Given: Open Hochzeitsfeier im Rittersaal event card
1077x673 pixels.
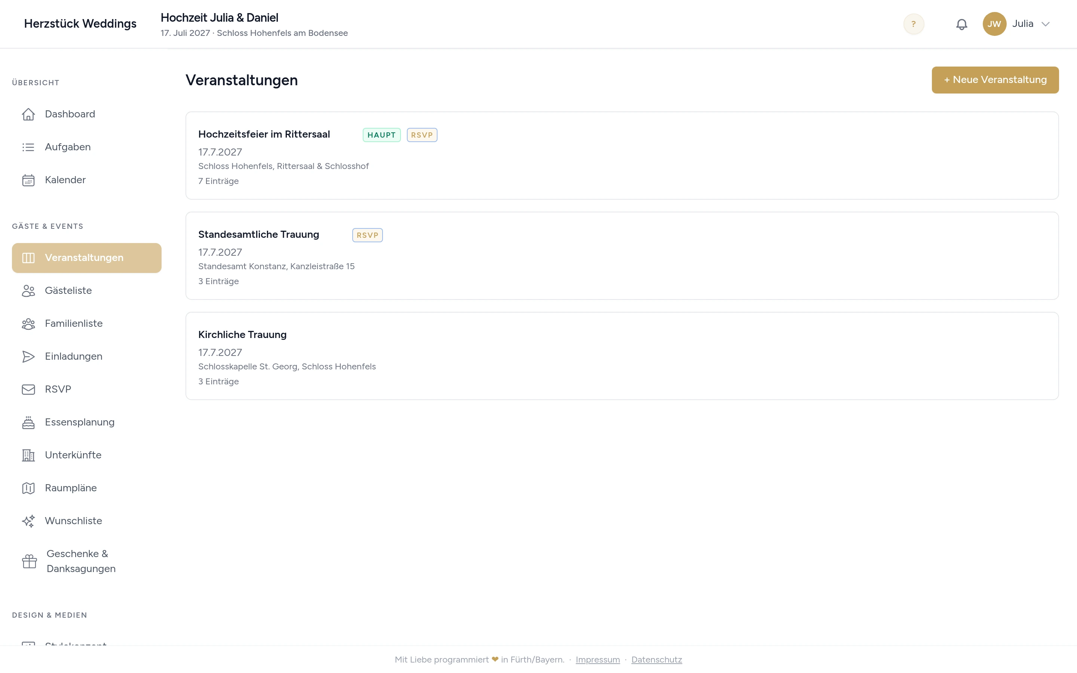Looking at the screenshot, I should pos(622,155).
